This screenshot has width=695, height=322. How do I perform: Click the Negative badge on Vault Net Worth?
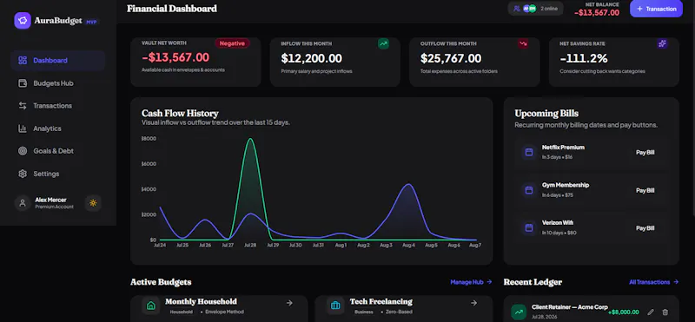(x=232, y=43)
